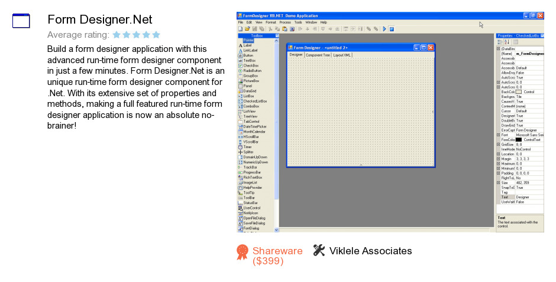The height and width of the screenshot is (282, 556).
Task: Open the Window menu
Action: click(311, 22)
